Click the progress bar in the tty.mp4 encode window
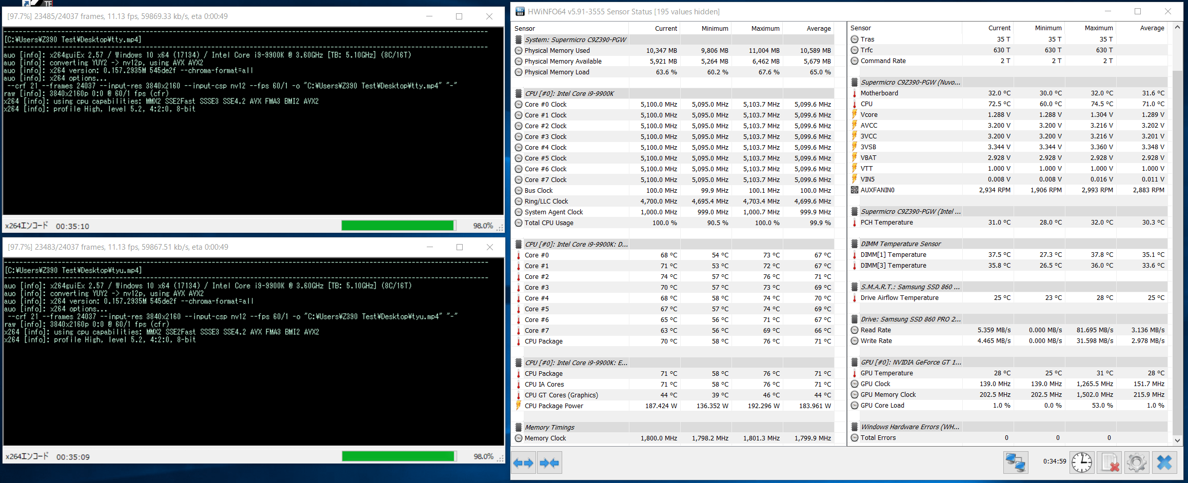 coord(399,226)
